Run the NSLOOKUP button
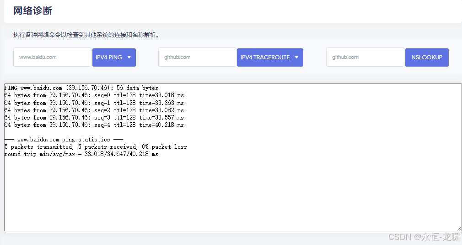 (x=427, y=57)
